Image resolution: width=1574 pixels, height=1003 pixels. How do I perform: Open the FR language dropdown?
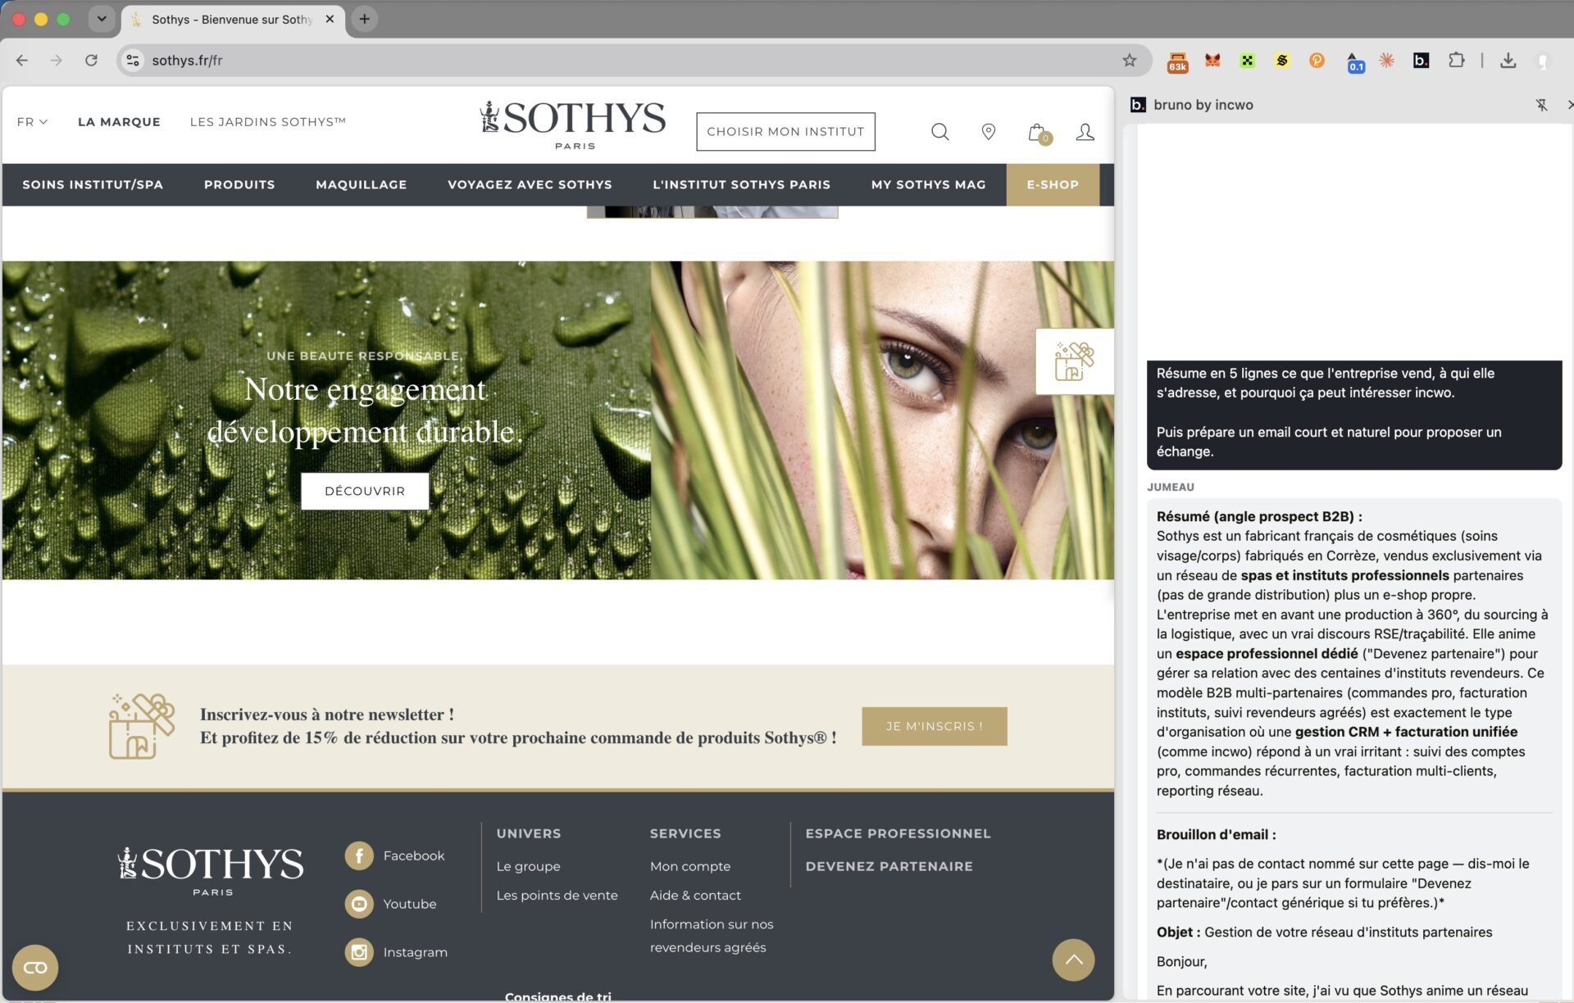point(32,122)
